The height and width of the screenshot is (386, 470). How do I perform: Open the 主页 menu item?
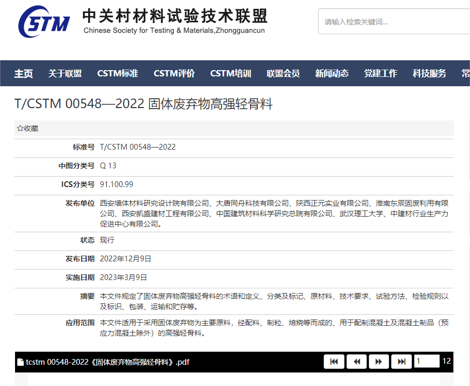click(x=23, y=73)
